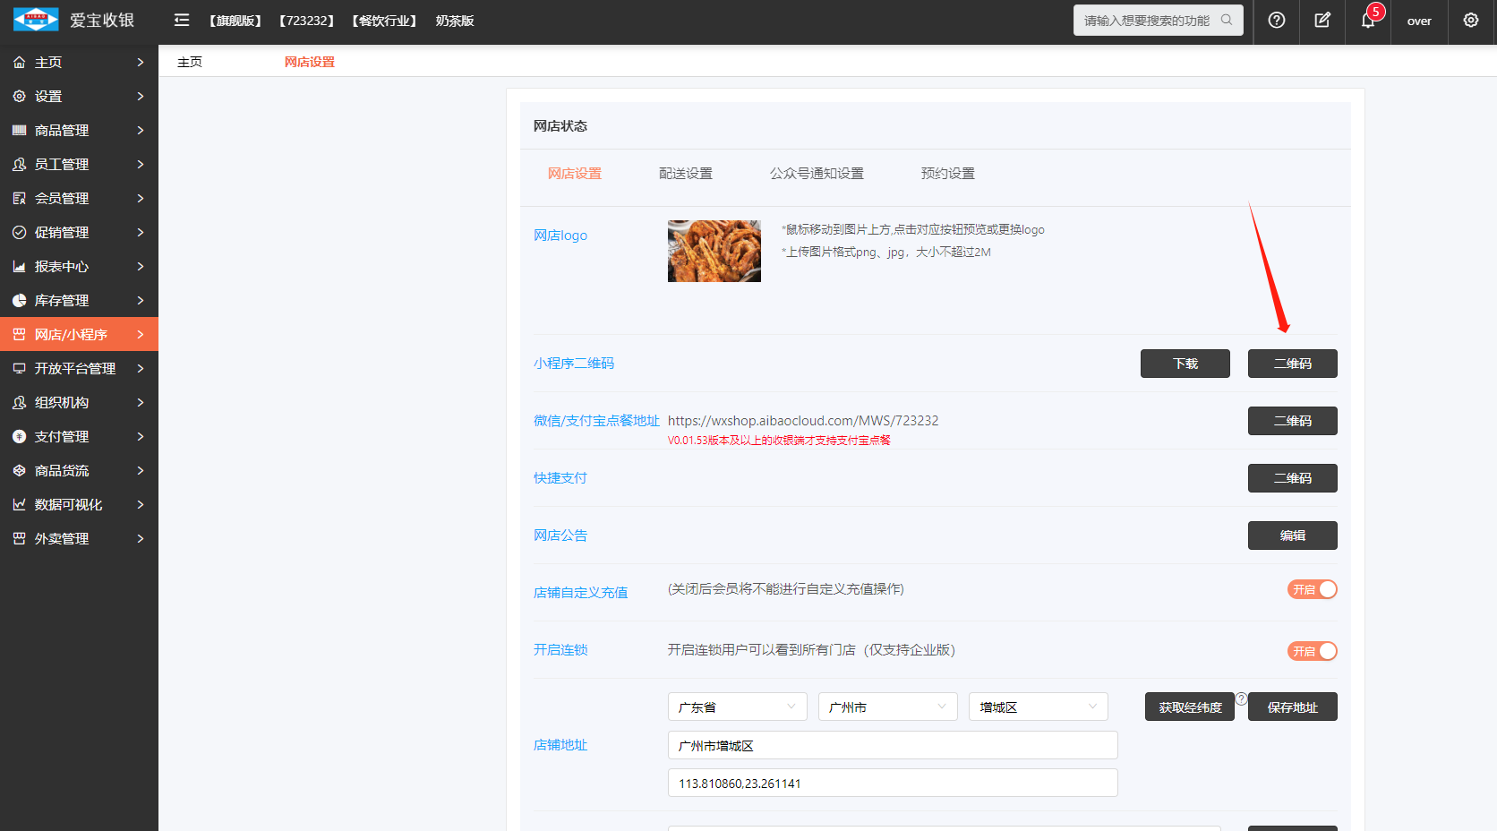Expand the 商品管理 sidebar menu
The image size is (1497, 831).
point(79,131)
